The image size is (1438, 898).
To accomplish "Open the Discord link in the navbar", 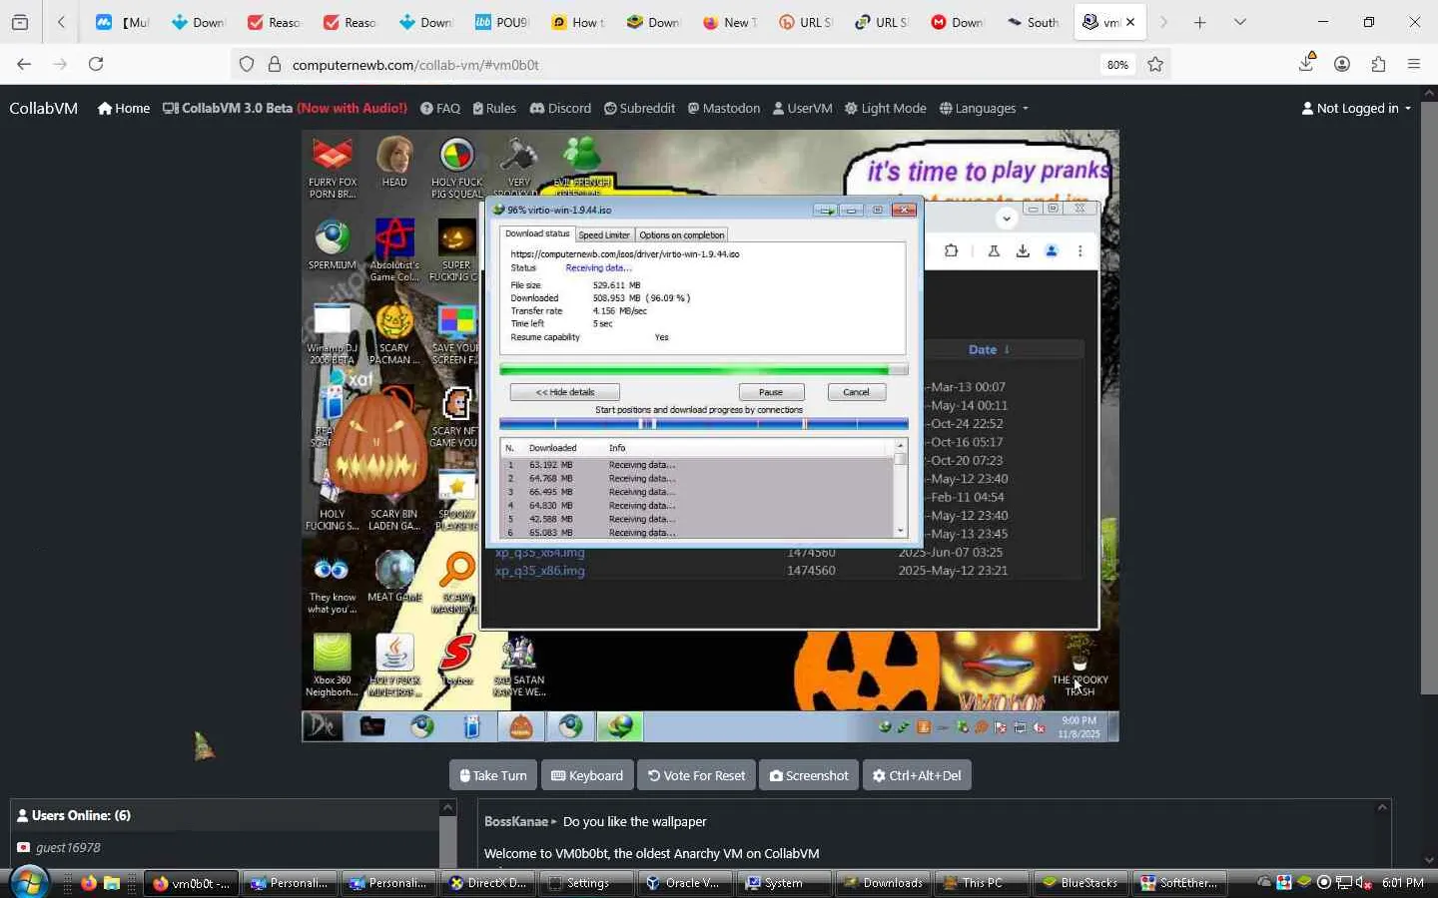I will point(560,108).
